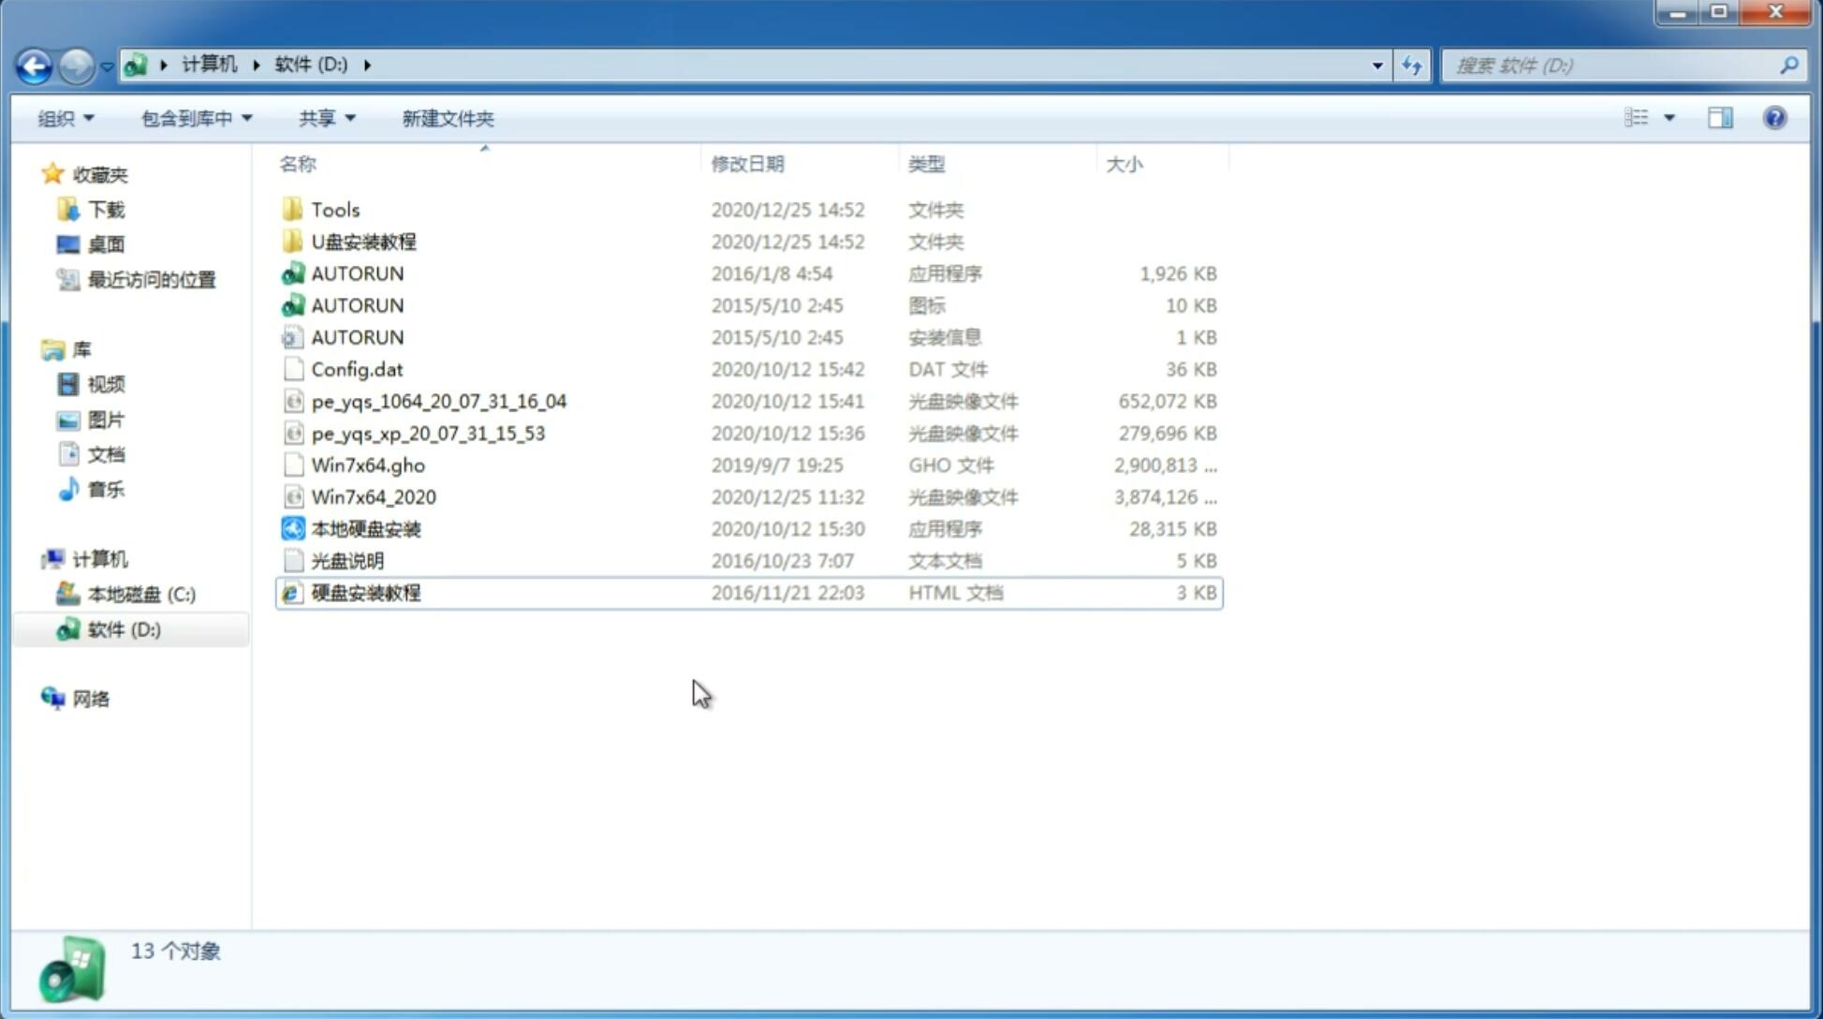The height and width of the screenshot is (1019, 1823).
Task: Open Win7x64.gho backup file
Action: tap(368, 465)
